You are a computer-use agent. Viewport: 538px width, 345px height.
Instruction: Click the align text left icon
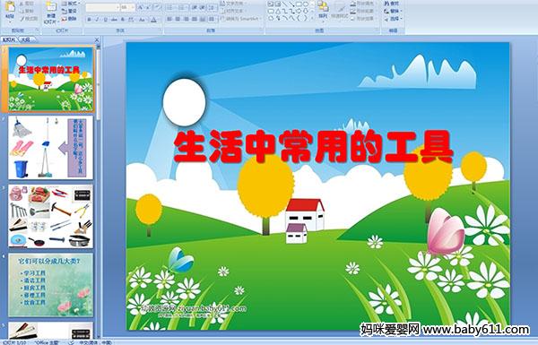[169, 19]
